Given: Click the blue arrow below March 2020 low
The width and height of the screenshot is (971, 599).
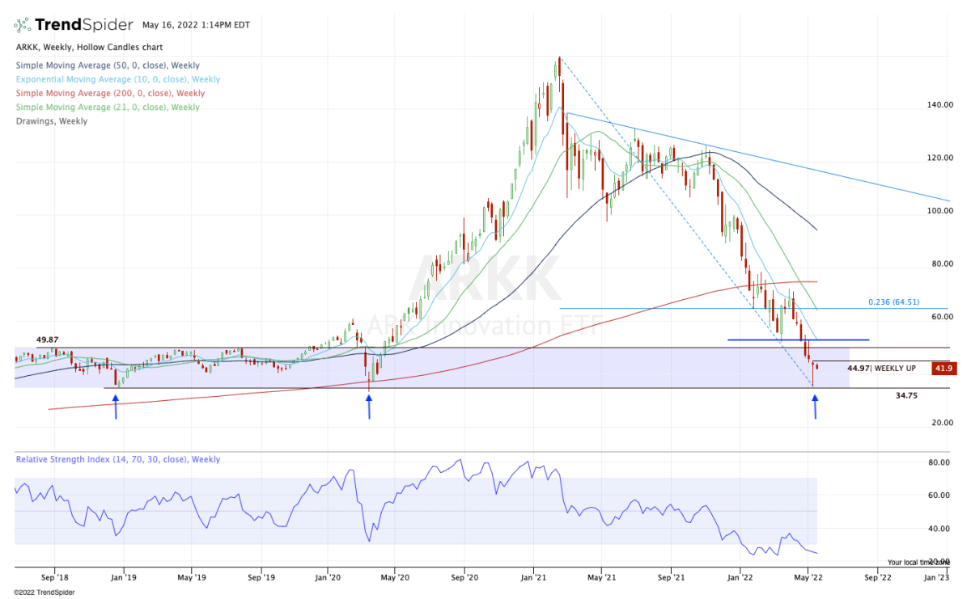Looking at the screenshot, I should tap(370, 407).
